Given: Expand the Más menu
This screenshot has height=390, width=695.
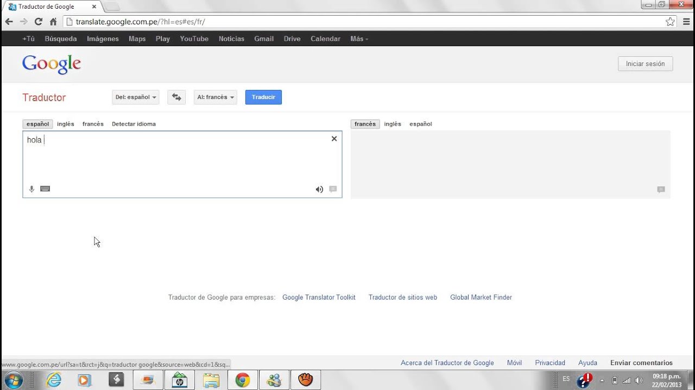Looking at the screenshot, I should click(x=359, y=39).
